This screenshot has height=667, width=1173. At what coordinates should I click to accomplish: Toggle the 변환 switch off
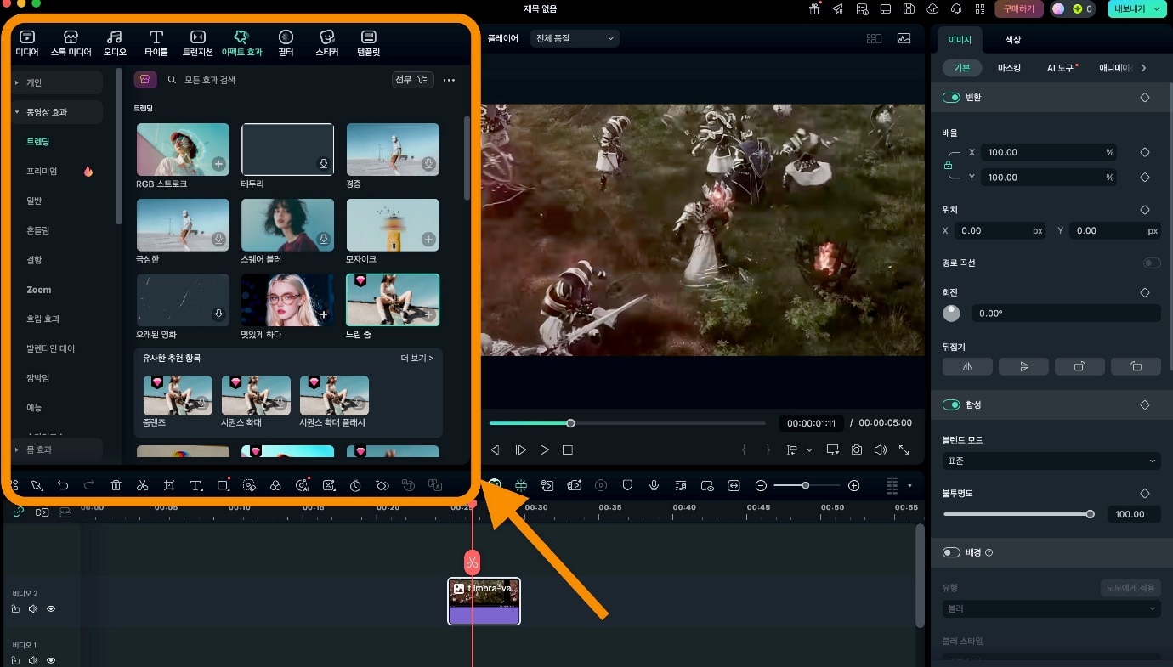(951, 98)
